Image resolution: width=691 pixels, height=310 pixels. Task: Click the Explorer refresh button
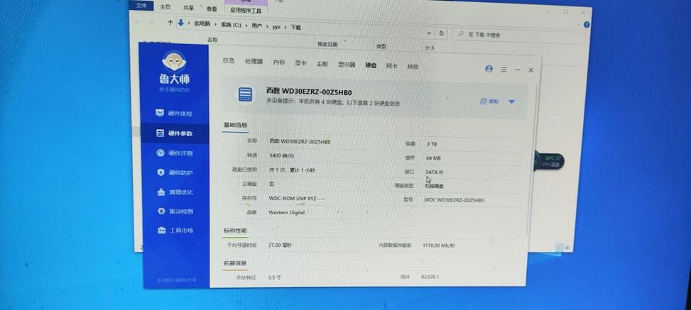point(441,33)
